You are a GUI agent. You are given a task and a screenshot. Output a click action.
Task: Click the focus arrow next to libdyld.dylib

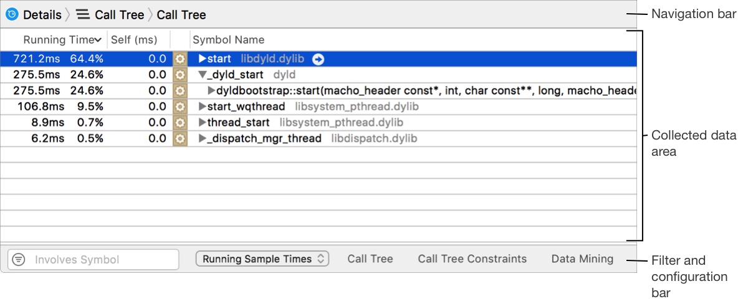(319, 59)
